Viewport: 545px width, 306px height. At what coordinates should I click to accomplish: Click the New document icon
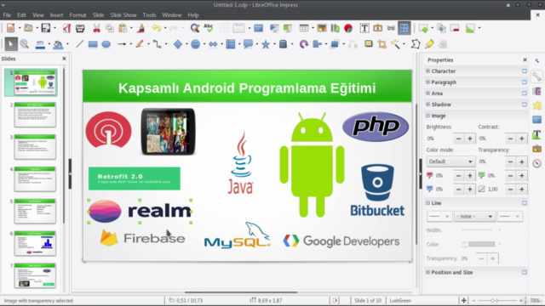(x=10, y=28)
